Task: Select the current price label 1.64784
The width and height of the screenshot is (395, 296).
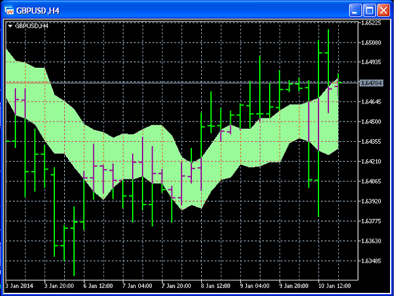Action: [372, 83]
